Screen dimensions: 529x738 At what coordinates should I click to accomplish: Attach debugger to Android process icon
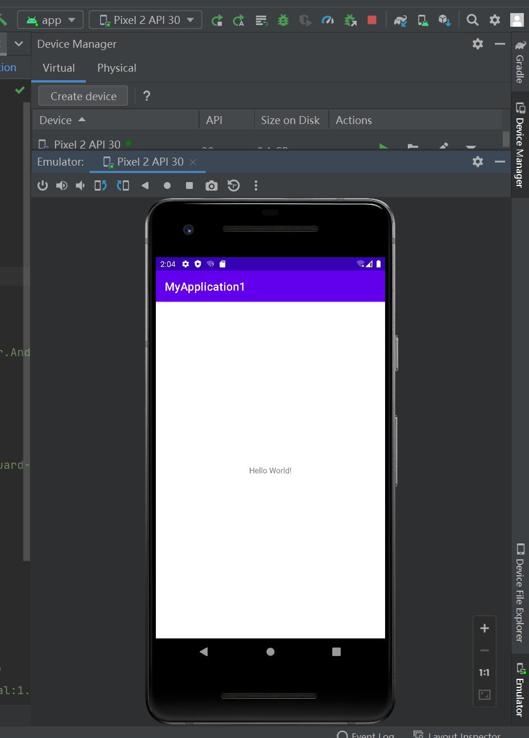[350, 20]
